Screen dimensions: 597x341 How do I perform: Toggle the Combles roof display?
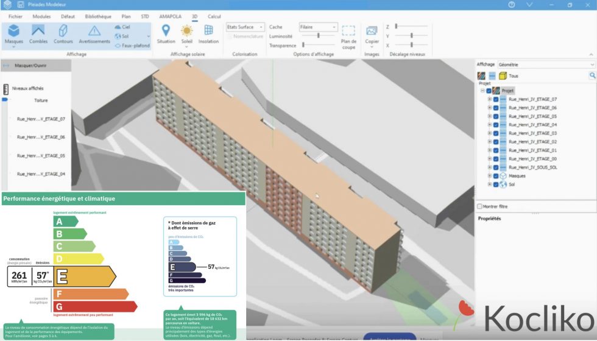click(38, 33)
